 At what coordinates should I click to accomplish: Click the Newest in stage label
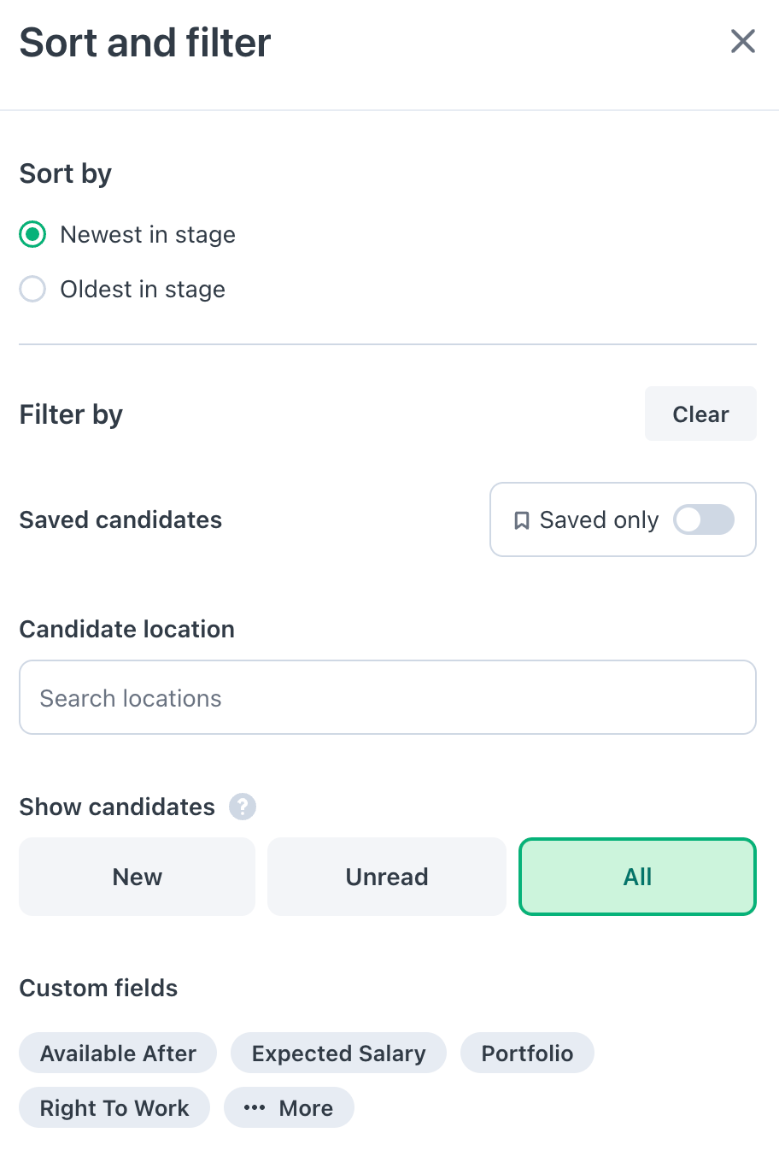(x=148, y=234)
